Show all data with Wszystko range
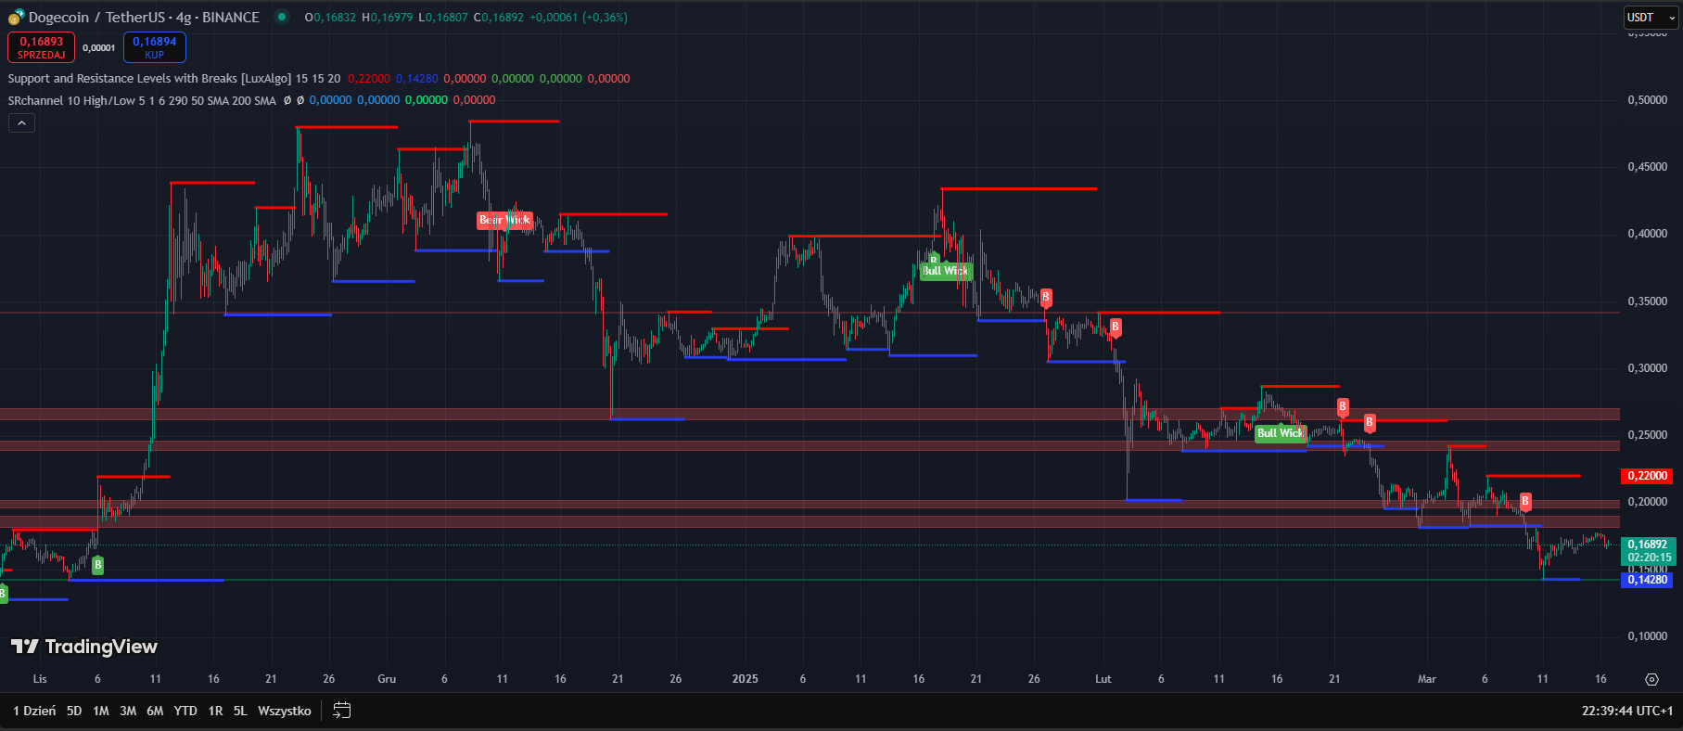1683x731 pixels. click(x=284, y=711)
